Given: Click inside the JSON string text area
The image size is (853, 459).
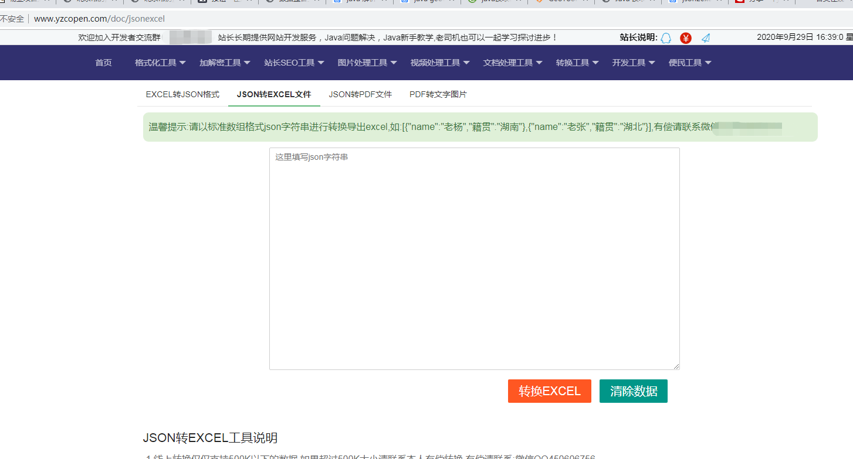Looking at the screenshot, I should click(x=474, y=258).
